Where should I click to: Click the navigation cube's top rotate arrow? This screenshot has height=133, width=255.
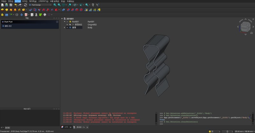tap(245, 19)
